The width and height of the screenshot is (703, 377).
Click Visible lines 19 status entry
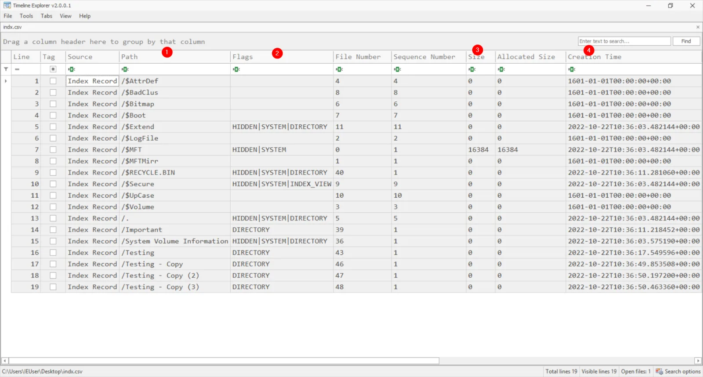tap(599, 371)
